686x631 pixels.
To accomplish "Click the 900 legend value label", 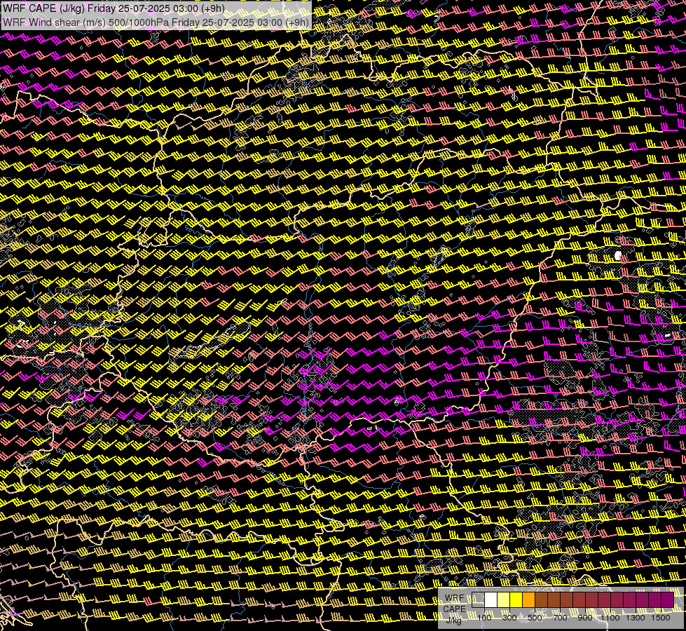I will [x=585, y=618].
